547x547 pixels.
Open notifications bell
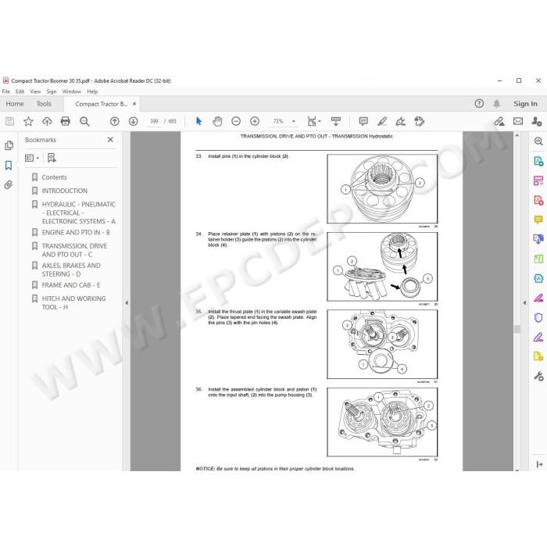[x=496, y=104]
